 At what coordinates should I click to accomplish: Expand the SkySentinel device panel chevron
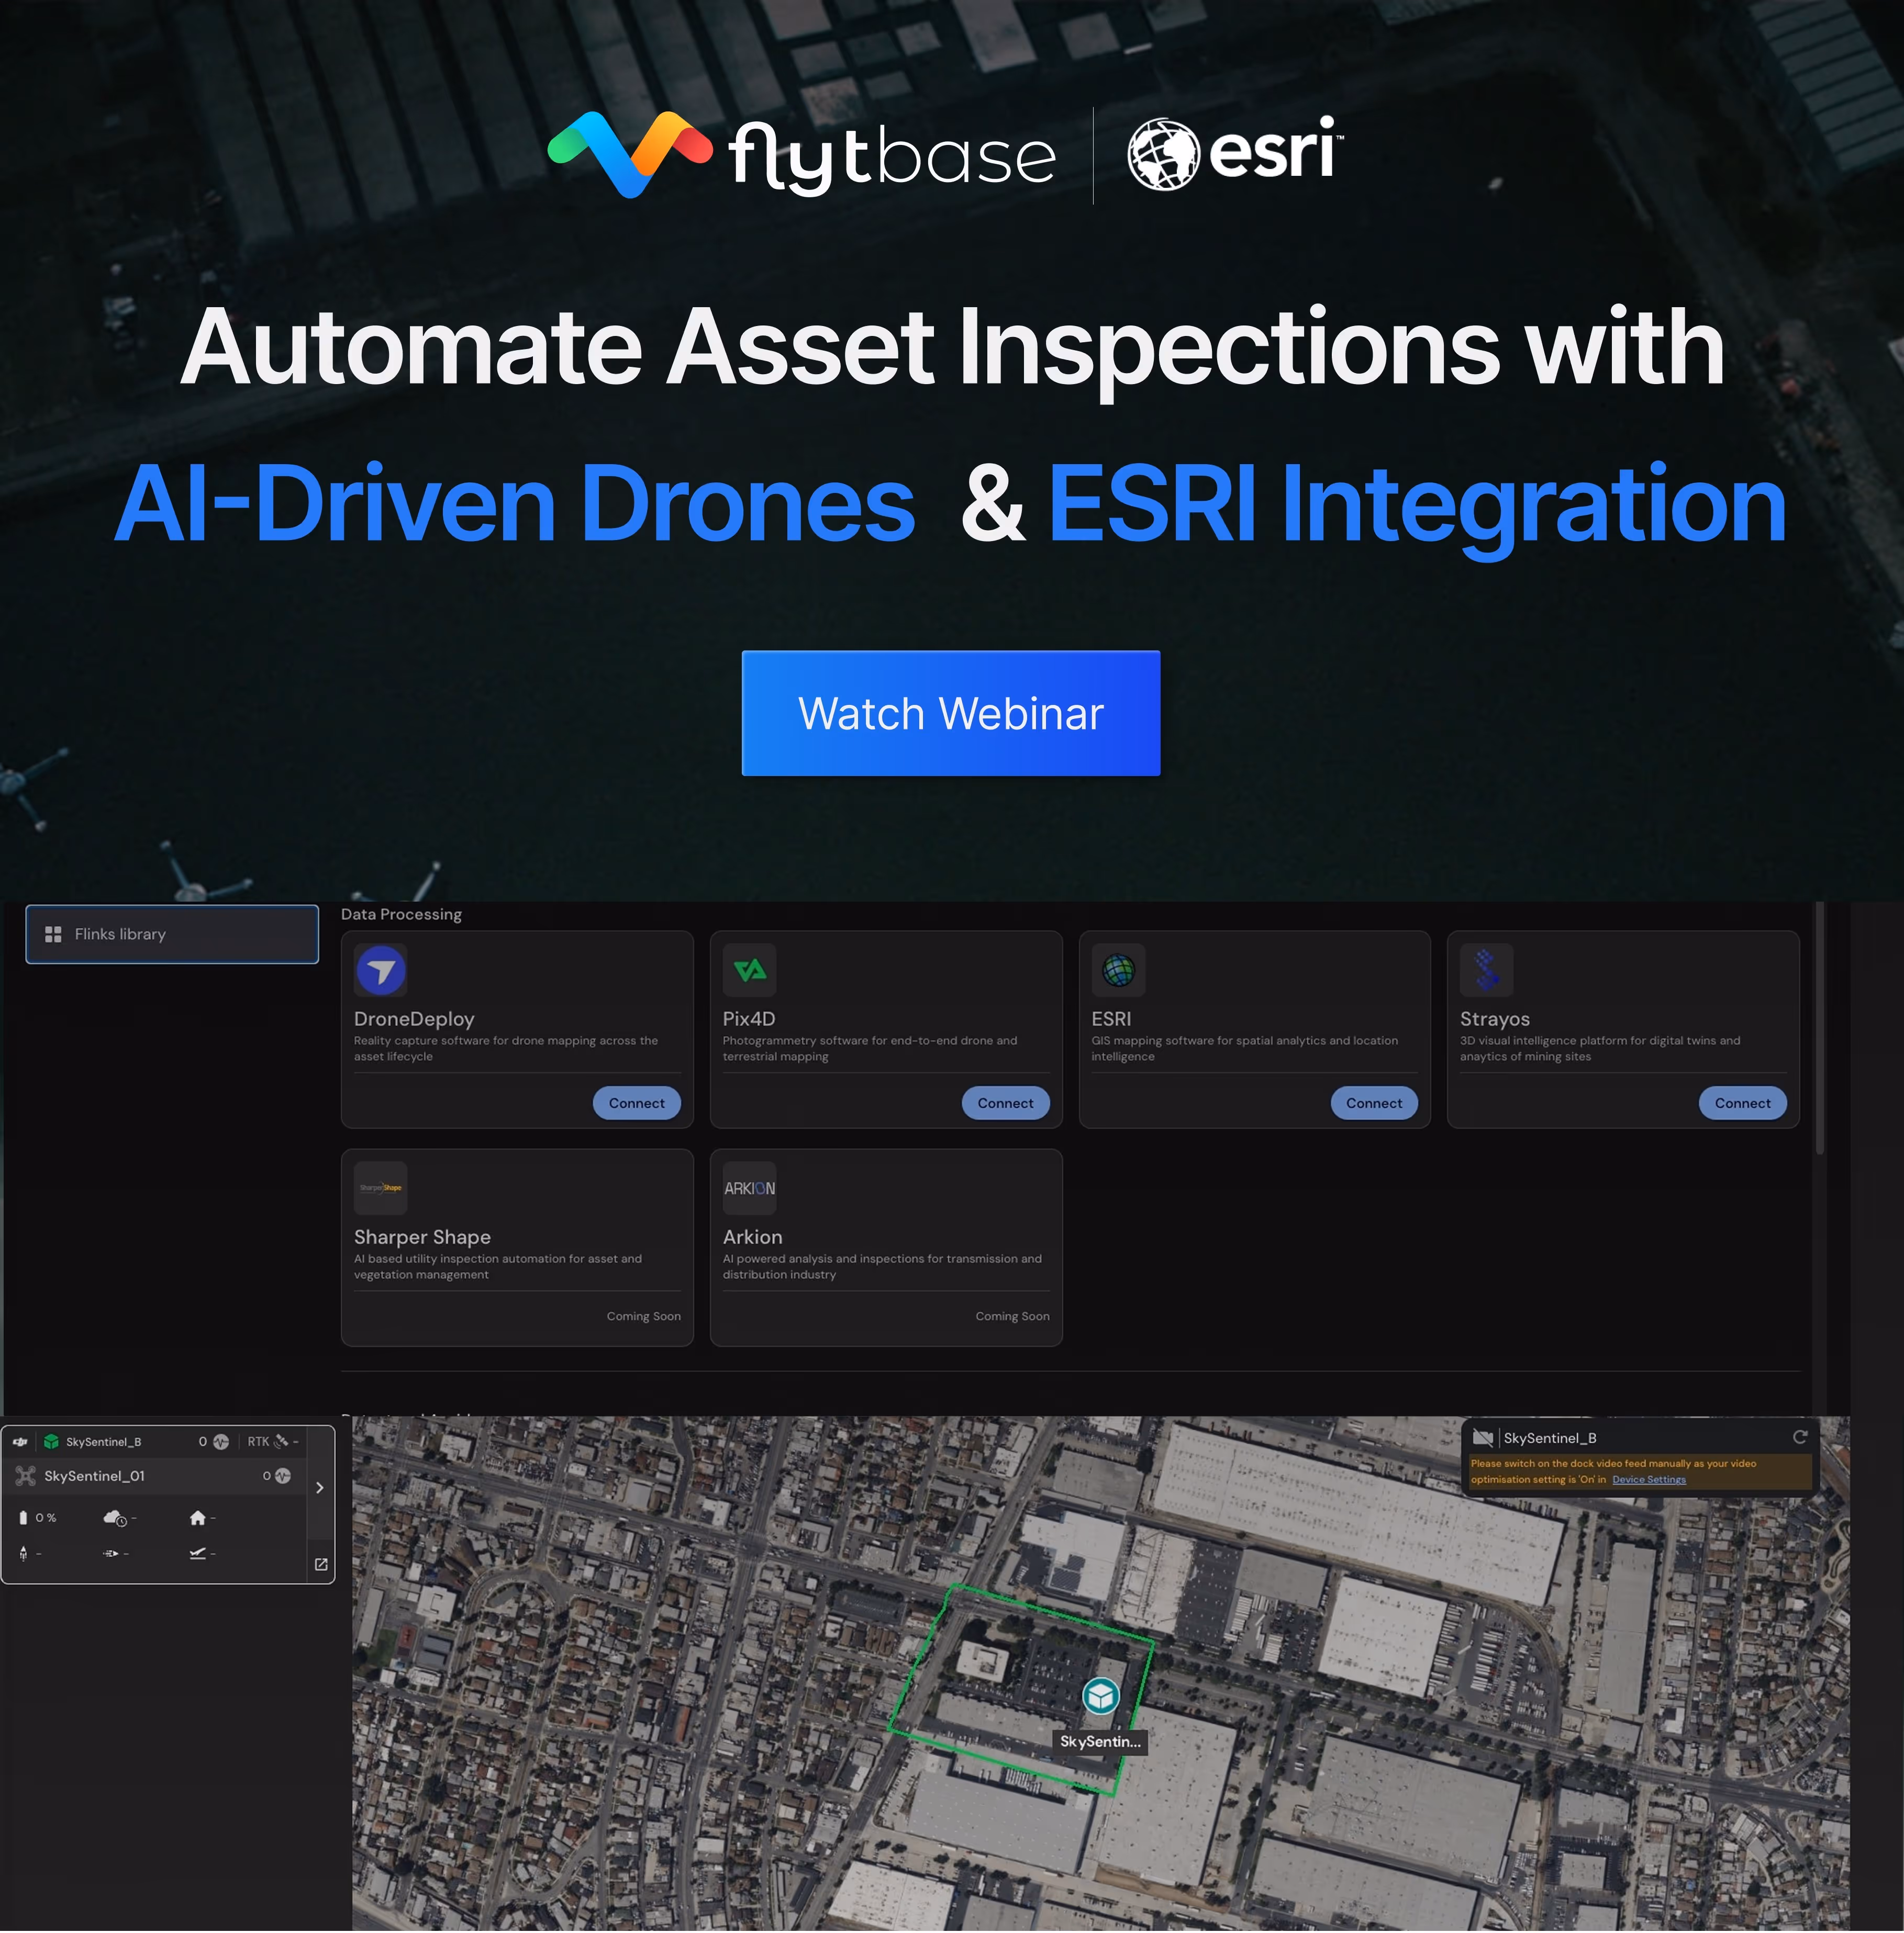319,1487
